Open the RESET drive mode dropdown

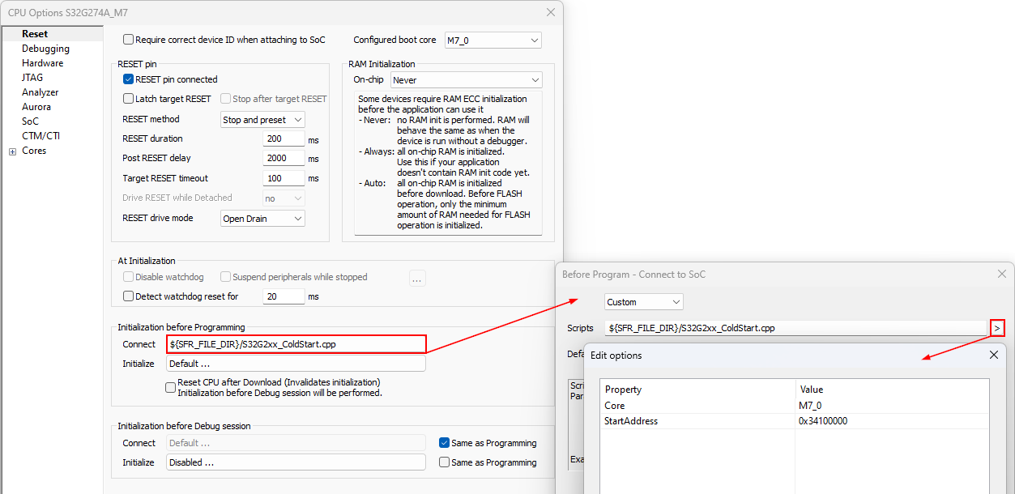[262, 219]
